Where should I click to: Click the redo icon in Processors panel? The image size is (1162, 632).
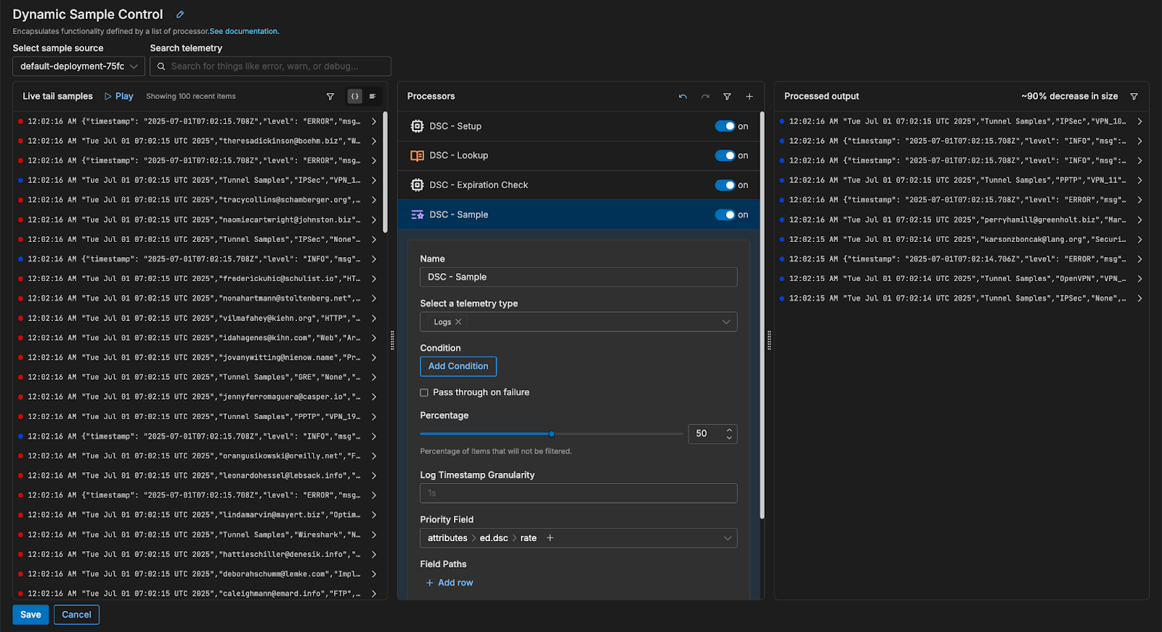(x=704, y=97)
